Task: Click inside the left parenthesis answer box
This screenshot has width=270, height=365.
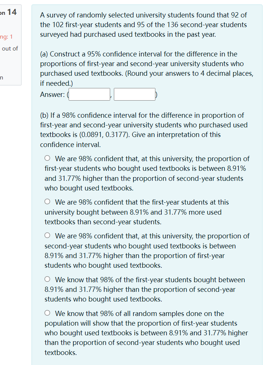Action: click(89, 94)
